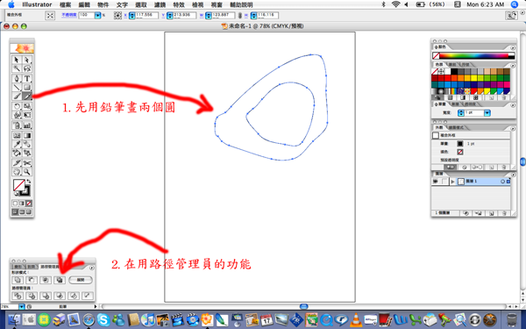Click the stroke width stepper arrows
The height and width of the screenshot is (329, 526).
pos(461,113)
